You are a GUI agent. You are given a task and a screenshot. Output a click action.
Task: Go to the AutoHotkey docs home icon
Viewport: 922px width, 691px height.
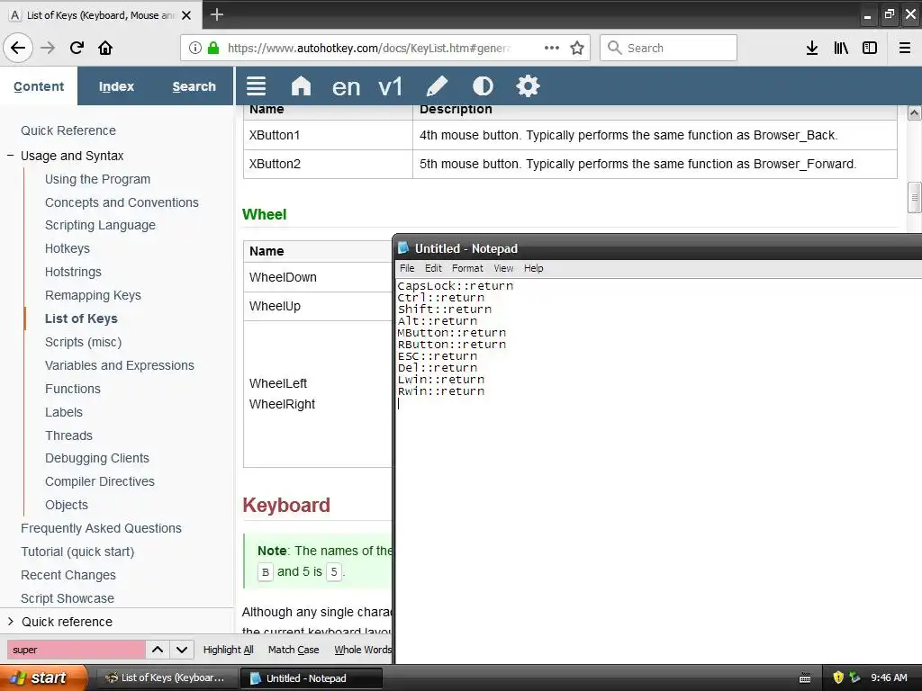pyautogui.click(x=301, y=86)
